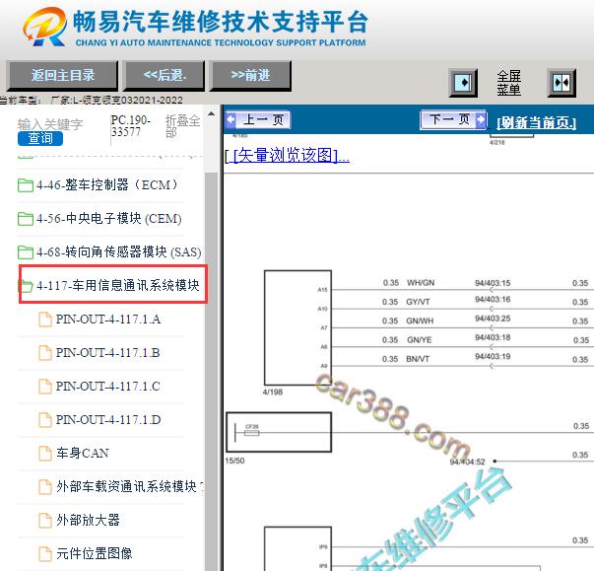Open PIN-OUT-4-117.1.A document
Image resolution: width=594 pixels, height=571 pixels.
coord(108,320)
